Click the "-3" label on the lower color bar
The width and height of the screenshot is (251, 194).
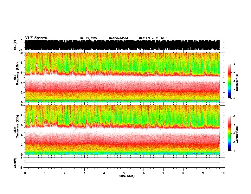(x=234, y=116)
